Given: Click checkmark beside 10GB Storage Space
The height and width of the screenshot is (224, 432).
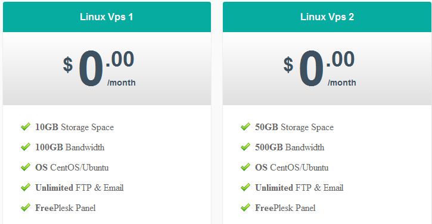Looking at the screenshot, I should [26, 127].
